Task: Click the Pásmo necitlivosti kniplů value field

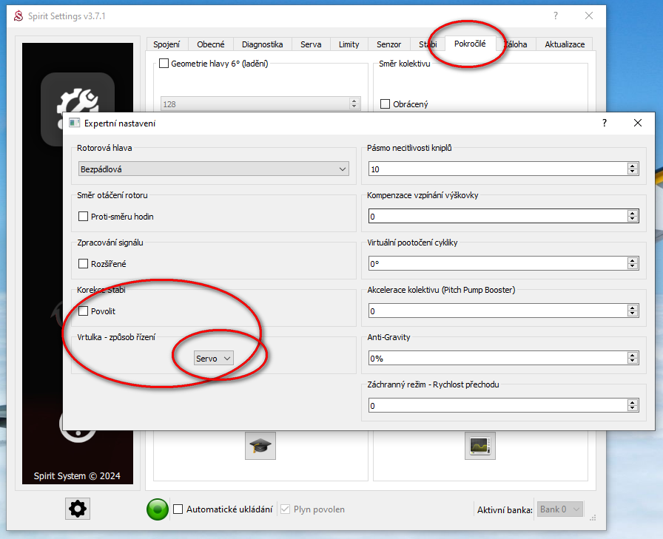Action: 497,169
